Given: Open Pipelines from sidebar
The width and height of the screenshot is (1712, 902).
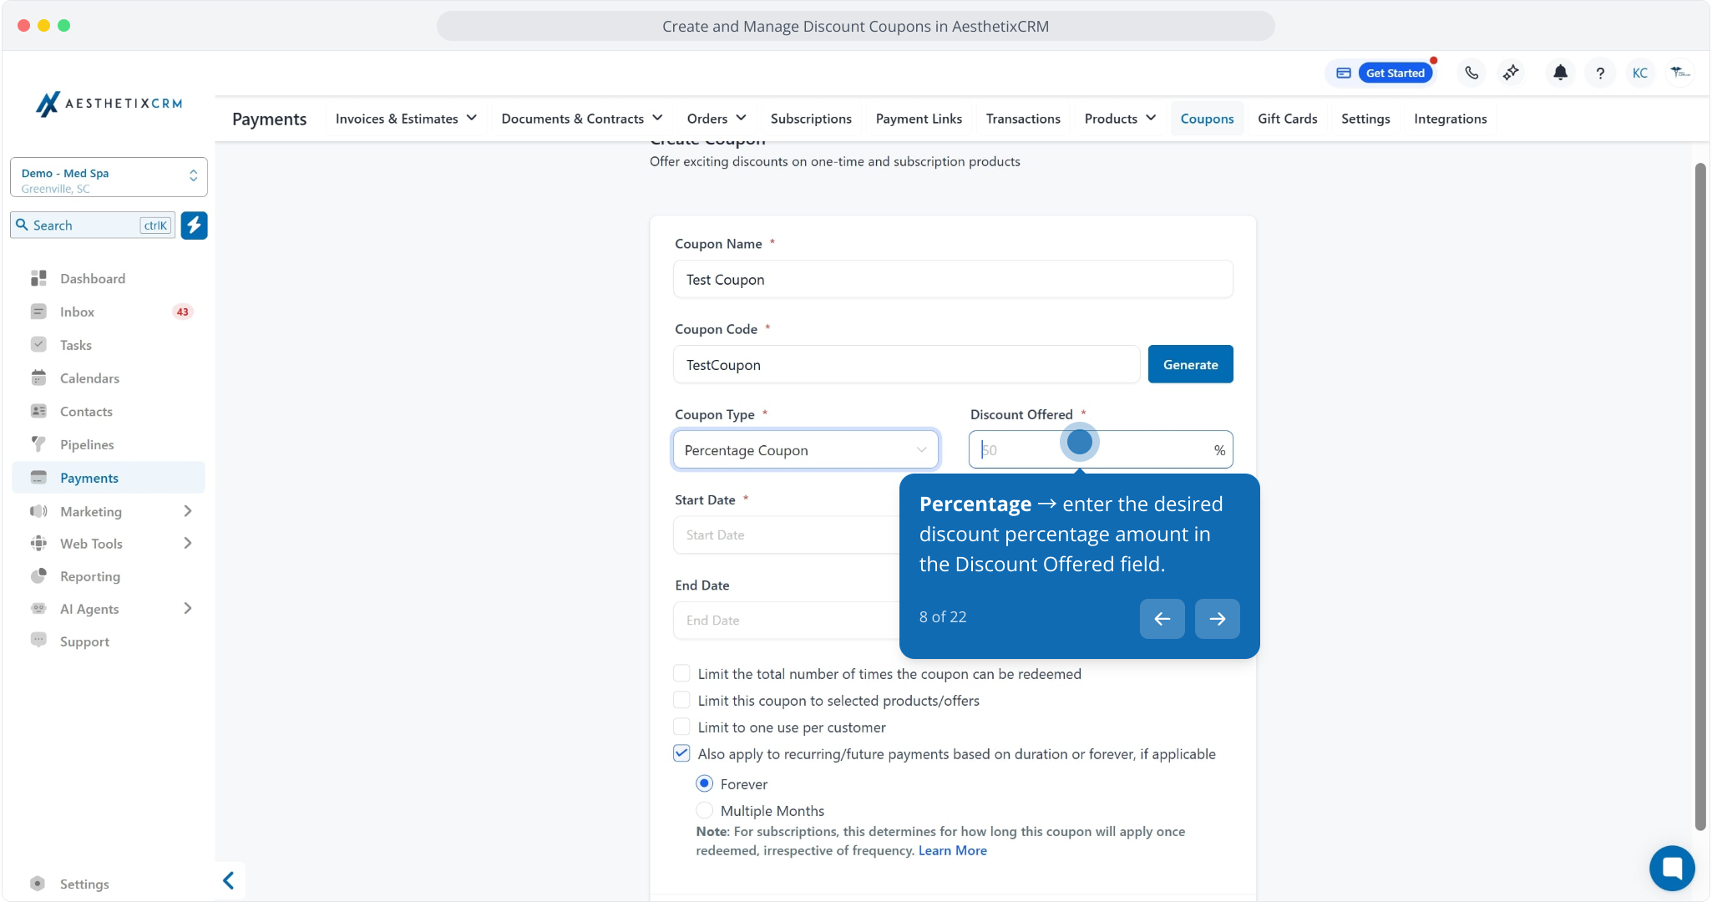Looking at the screenshot, I should (x=87, y=444).
